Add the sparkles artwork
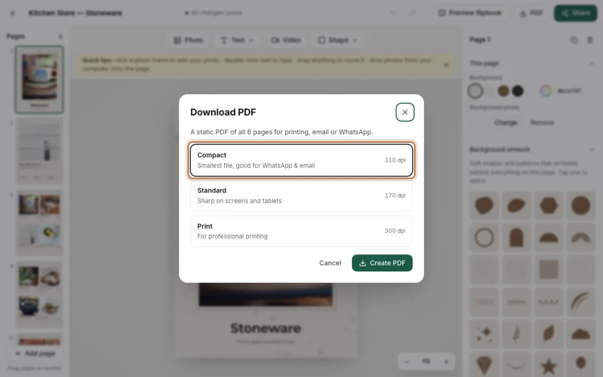Image resolution: width=603 pixels, height=377 pixels. point(484,333)
